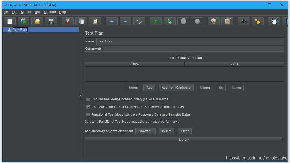Create a new test plan with New icon
Screen dimensions: 290x163
(x=10, y=22)
